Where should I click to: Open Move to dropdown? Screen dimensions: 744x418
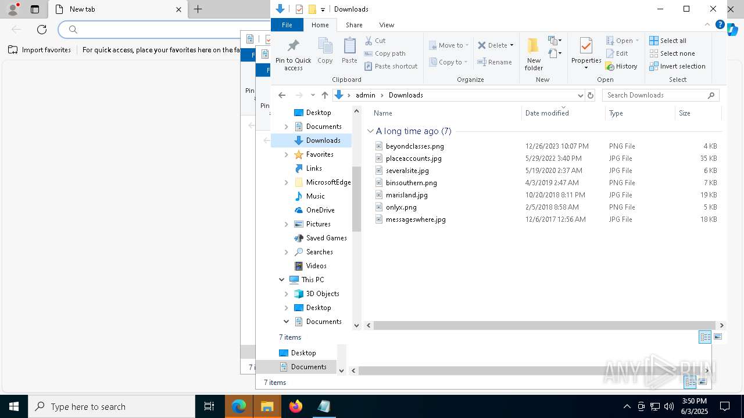(449, 45)
